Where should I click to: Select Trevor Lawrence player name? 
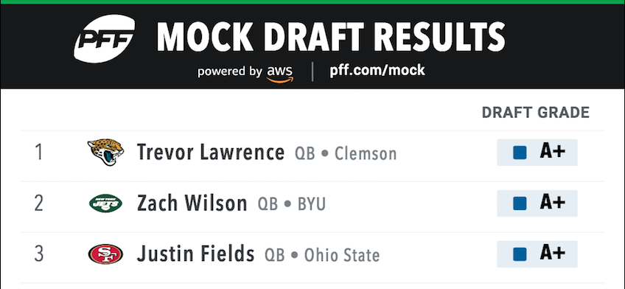(211, 152)
